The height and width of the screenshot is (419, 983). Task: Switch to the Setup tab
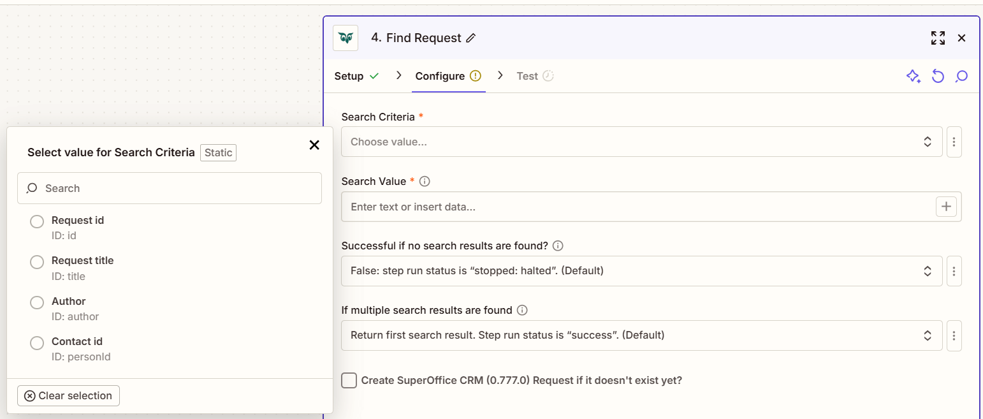[349, 76]
